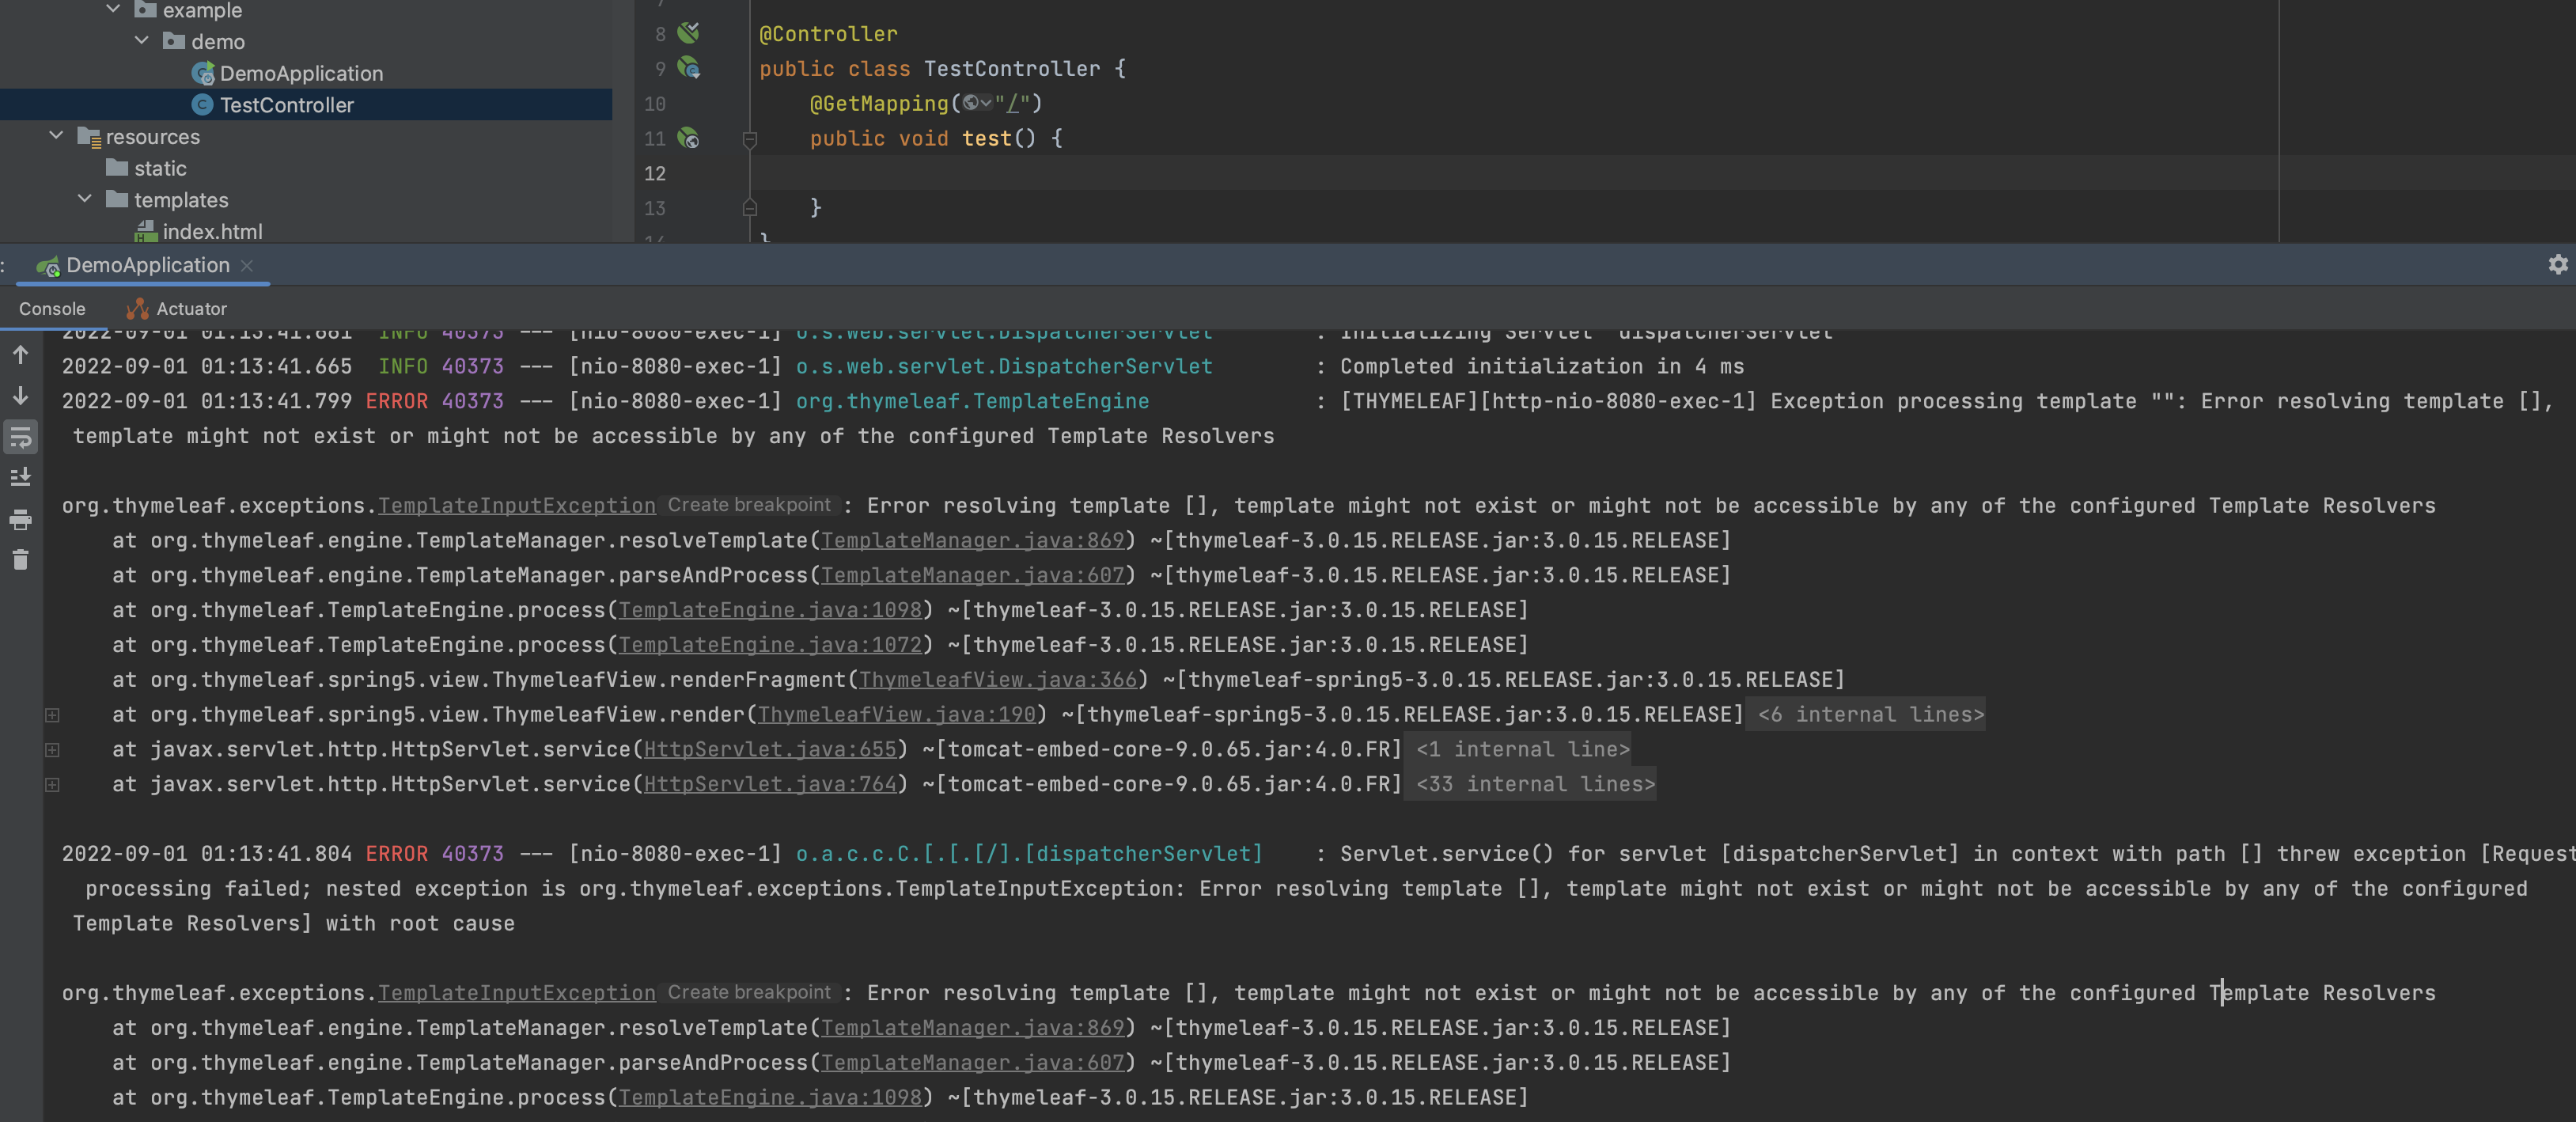2576x1122 pixels.
Task: Collapse the resources folder chevron
Action: tap(56, 136)
